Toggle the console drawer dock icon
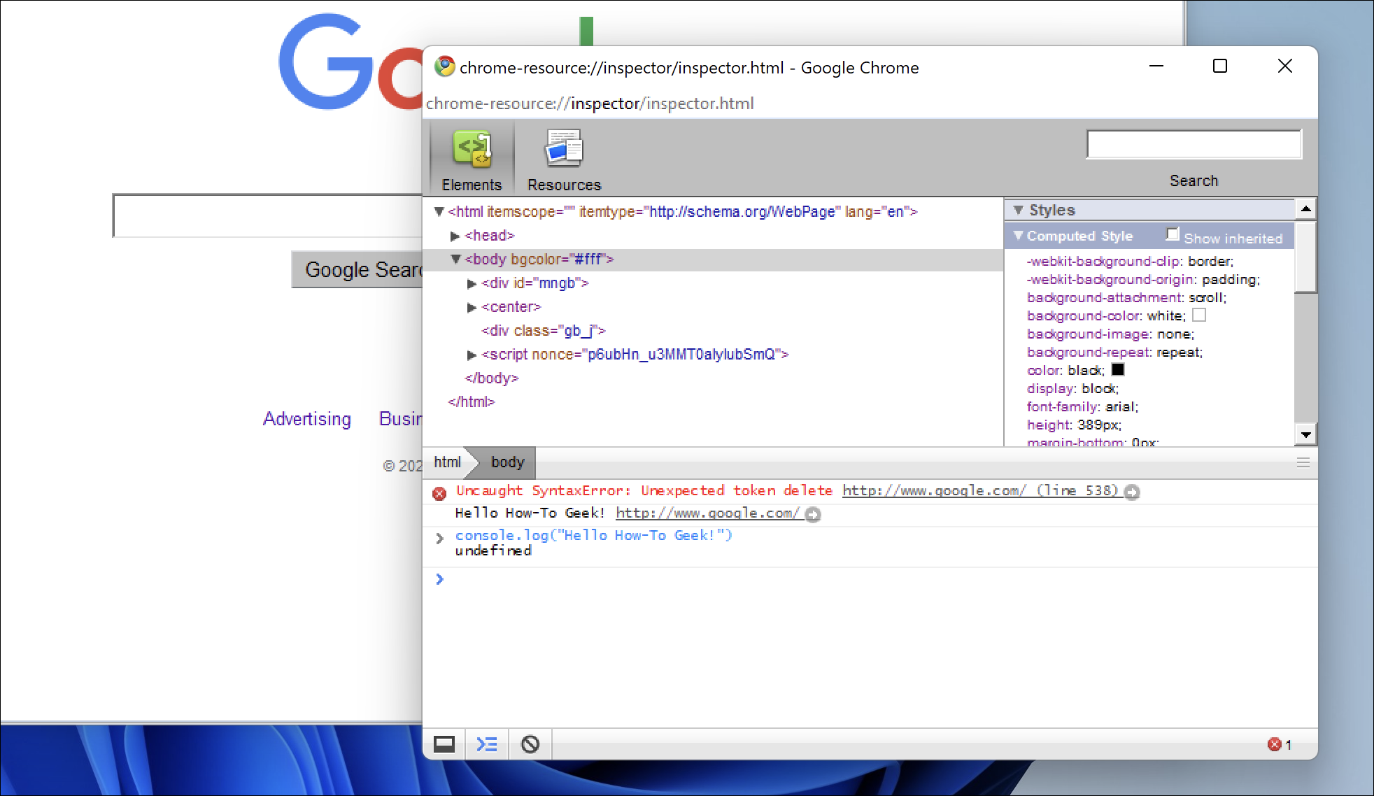 (x=446, y=744)
